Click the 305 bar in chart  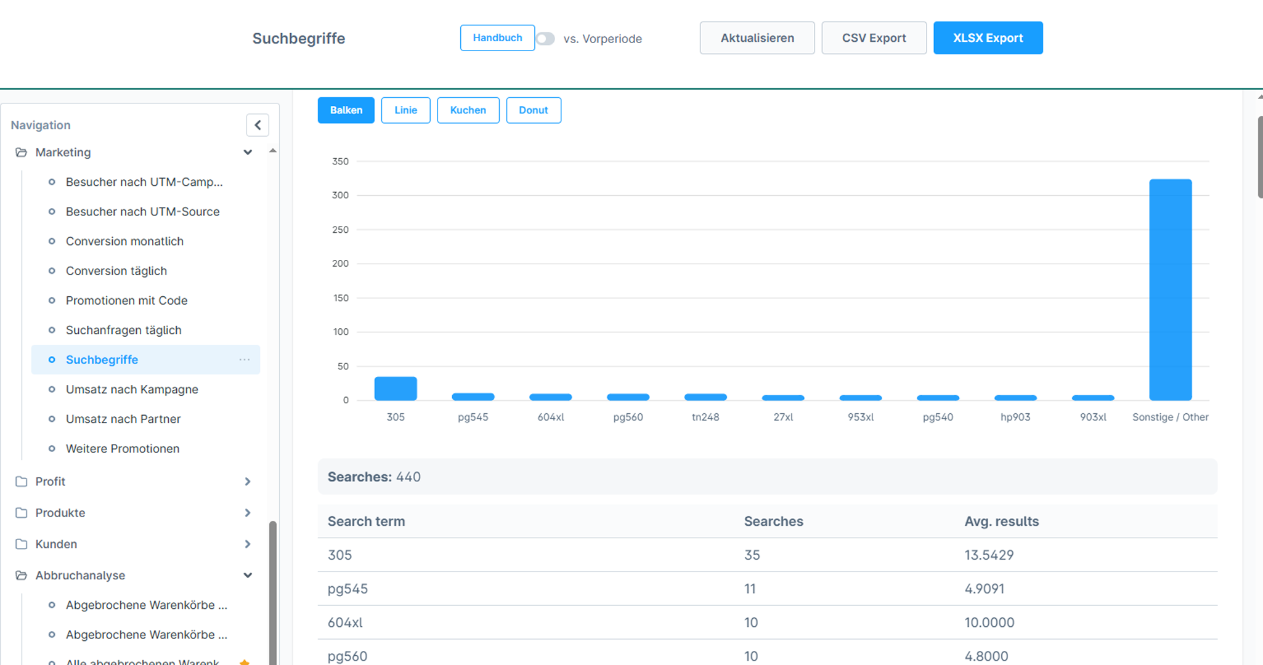[x=396, y=389]
